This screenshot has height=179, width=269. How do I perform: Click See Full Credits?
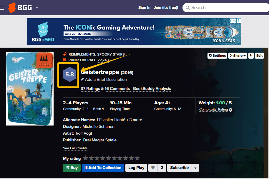(x=75, y=148)
